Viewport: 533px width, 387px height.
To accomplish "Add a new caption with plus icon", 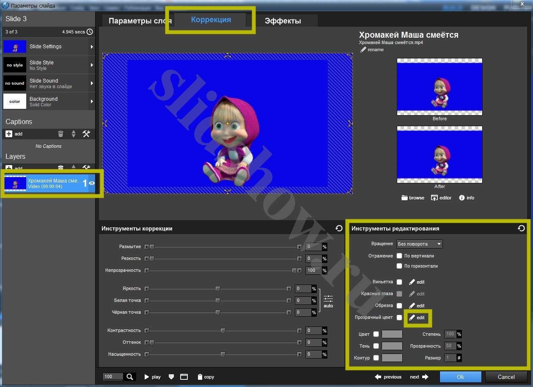I will click(x=9, y=134).
